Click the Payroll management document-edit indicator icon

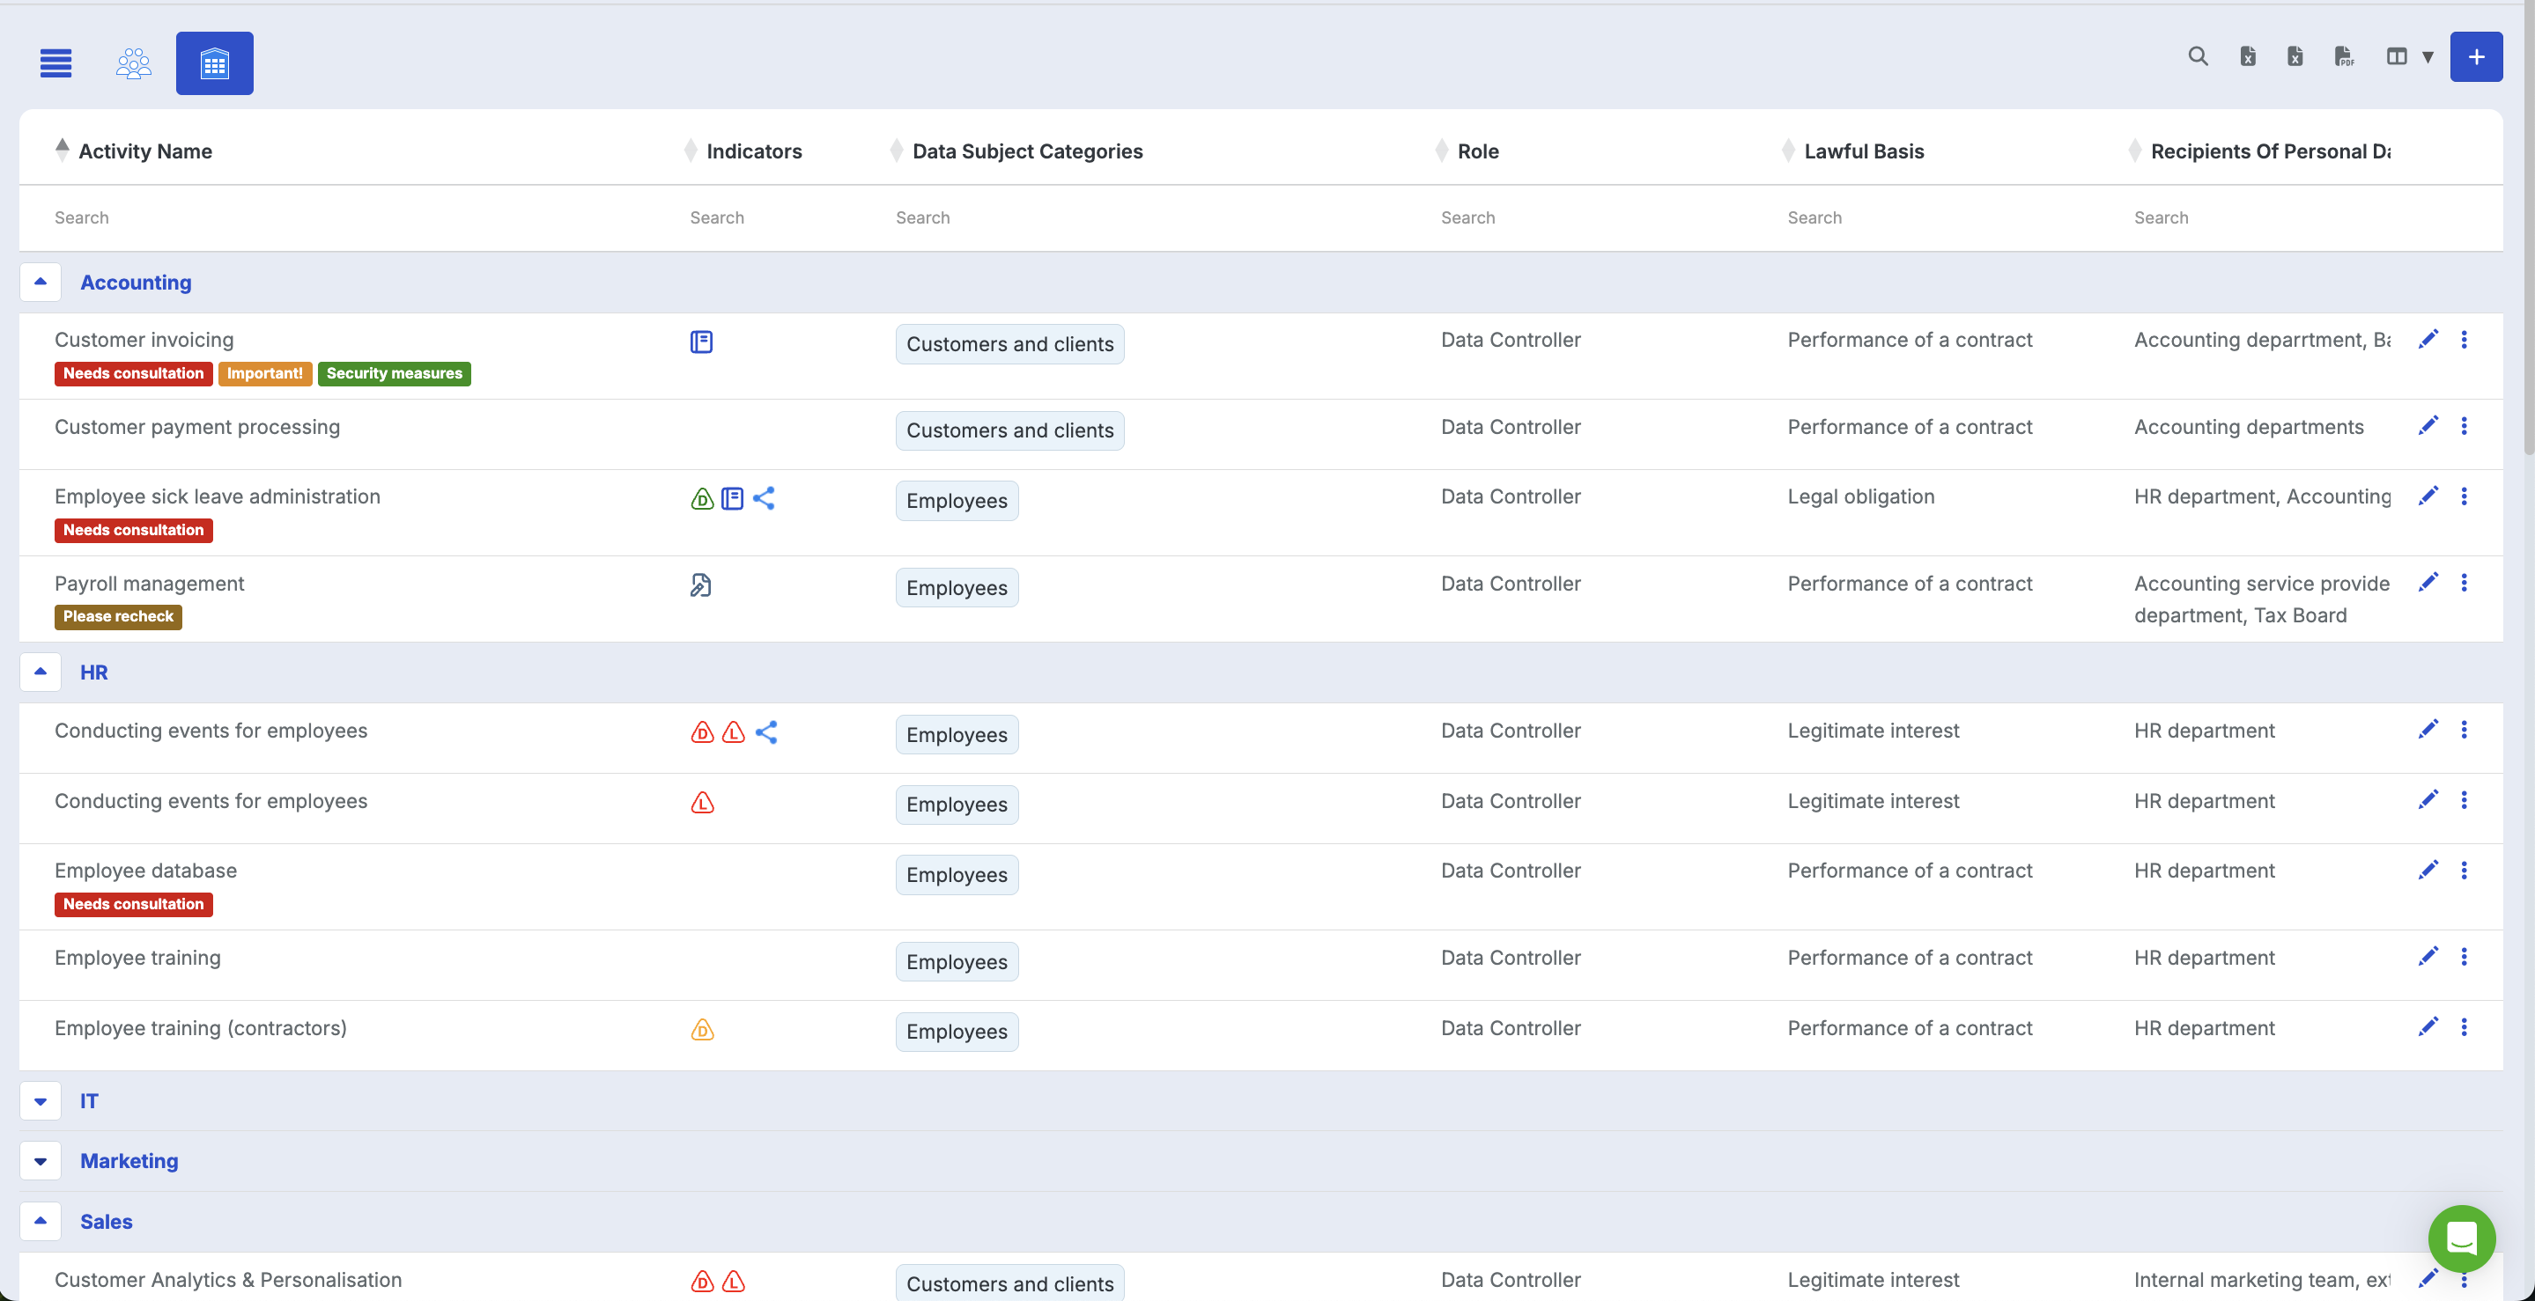700,585
